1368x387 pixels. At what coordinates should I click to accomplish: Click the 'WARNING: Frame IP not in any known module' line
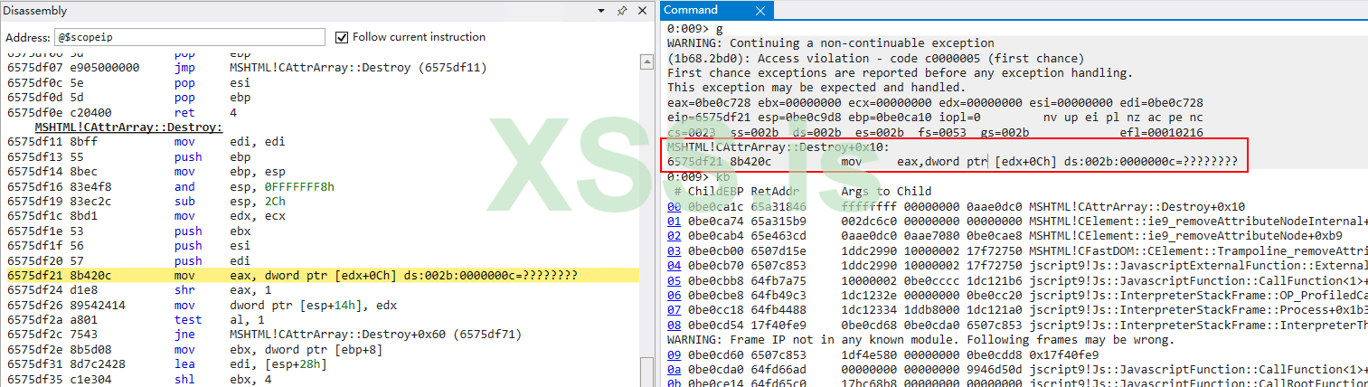[x=920, y=339]
